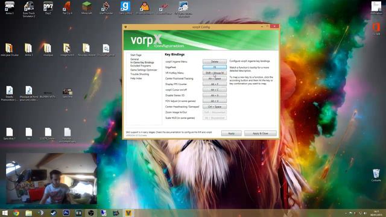Click the Apply button
Image resolution: width=386 pixels, height=217 pixels.
tap(232, 133)
